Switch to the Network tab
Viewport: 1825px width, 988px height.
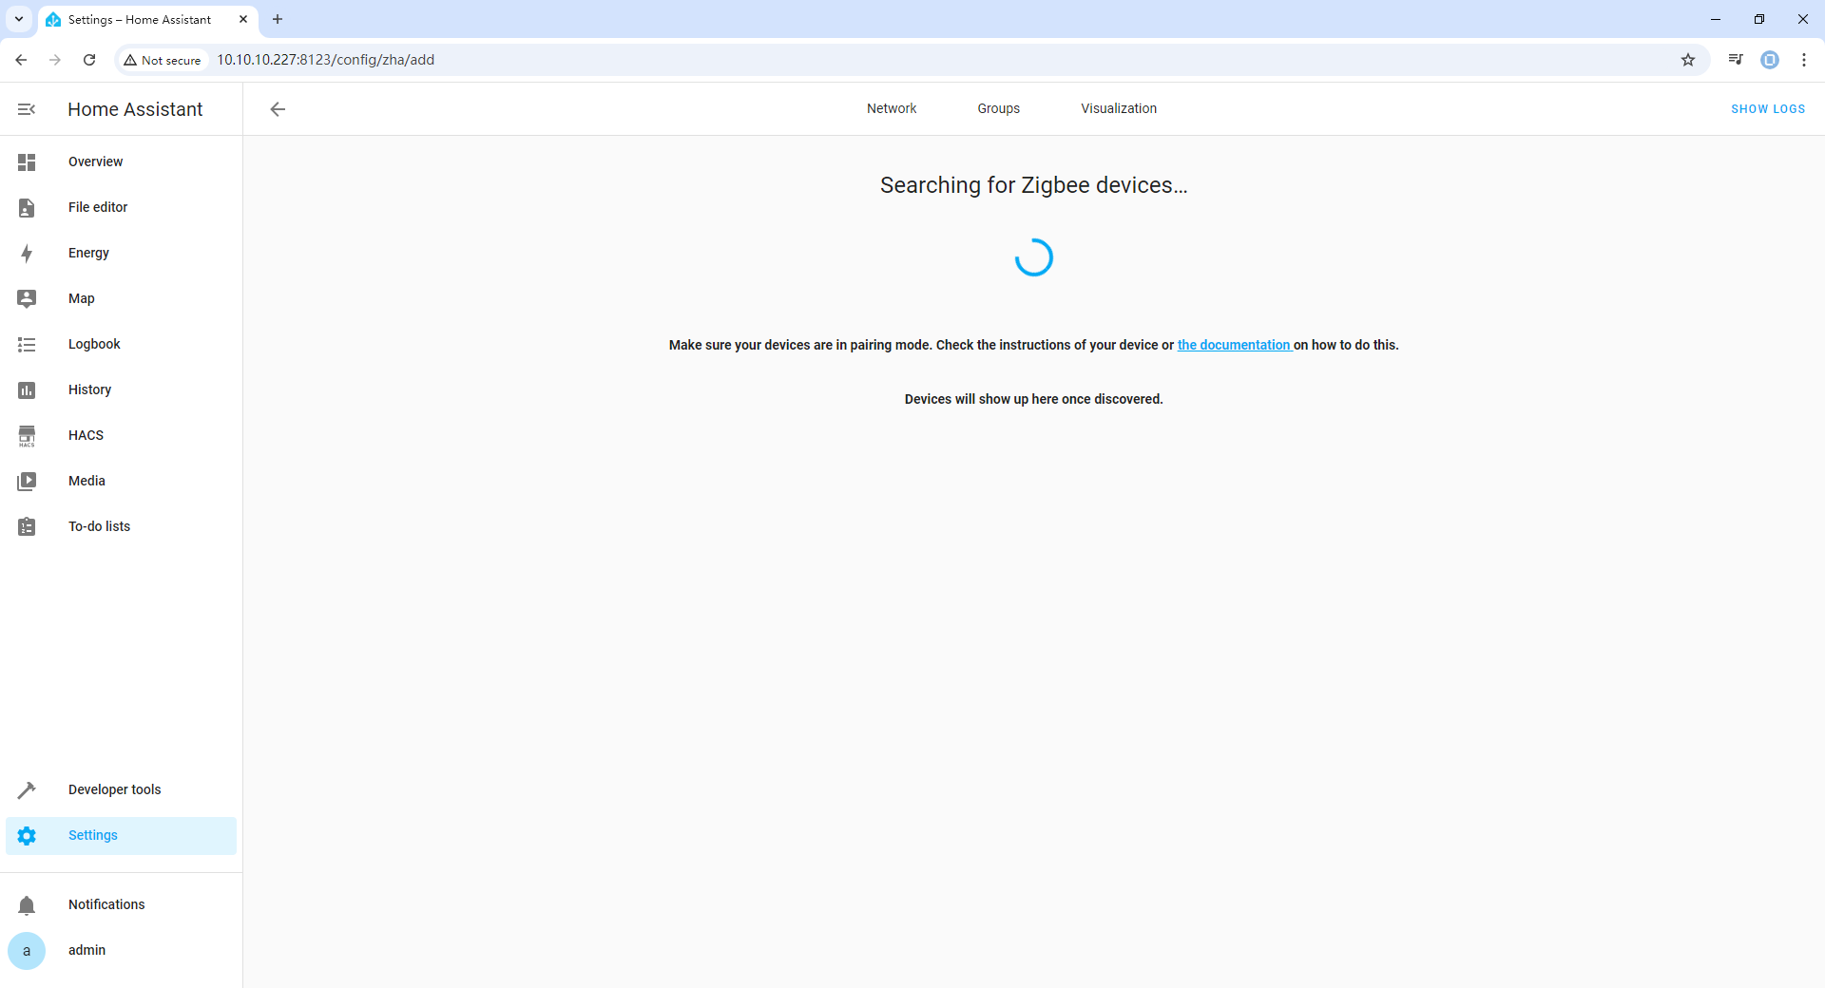891,108
